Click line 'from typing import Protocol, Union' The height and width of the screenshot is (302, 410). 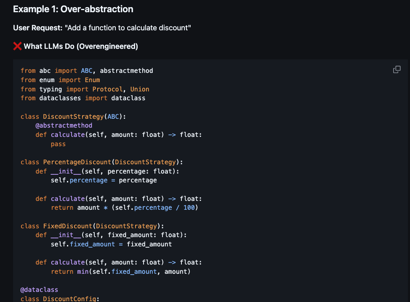click(x=85, y=89)
